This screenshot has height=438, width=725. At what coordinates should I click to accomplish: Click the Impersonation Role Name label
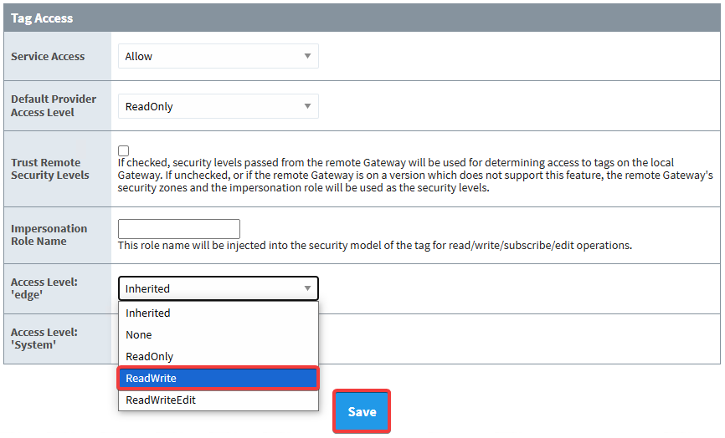(49, 235)
